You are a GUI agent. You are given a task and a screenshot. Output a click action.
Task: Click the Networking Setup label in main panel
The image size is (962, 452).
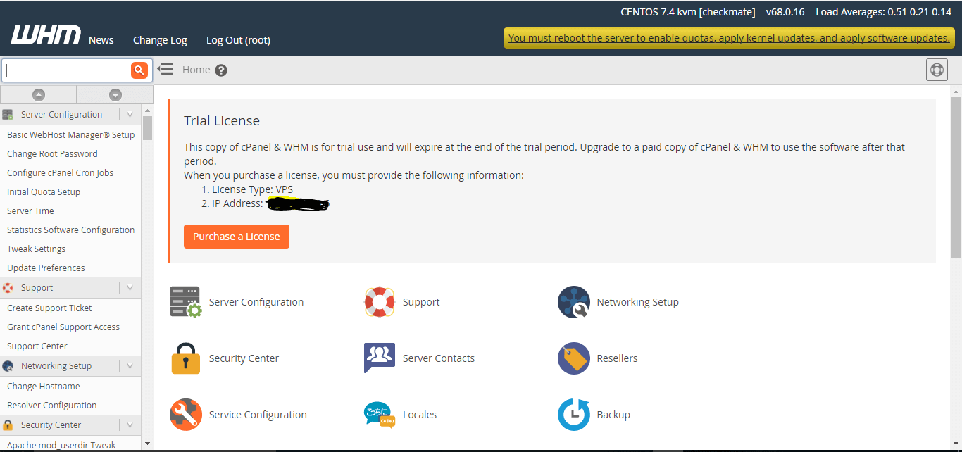(638, 302)
